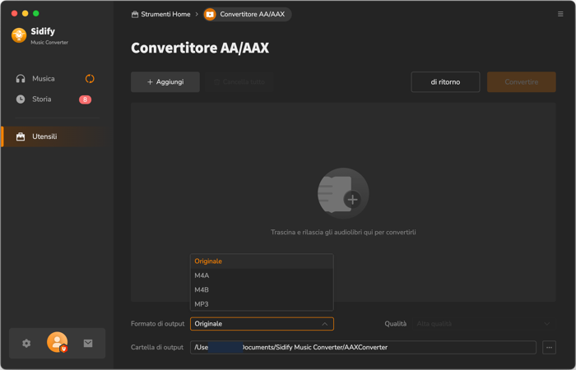Choose MP3 output format
This screenshot has width=576, height=370.
pos(262,304)
